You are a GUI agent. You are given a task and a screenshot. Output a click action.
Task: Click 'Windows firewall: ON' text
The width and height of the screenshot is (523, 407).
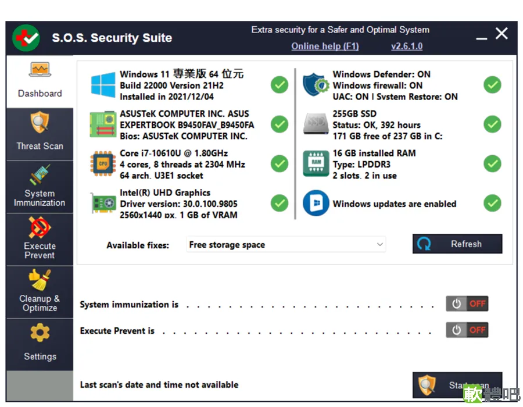[378, 85]
